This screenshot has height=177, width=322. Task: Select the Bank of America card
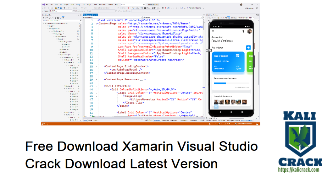228,62
